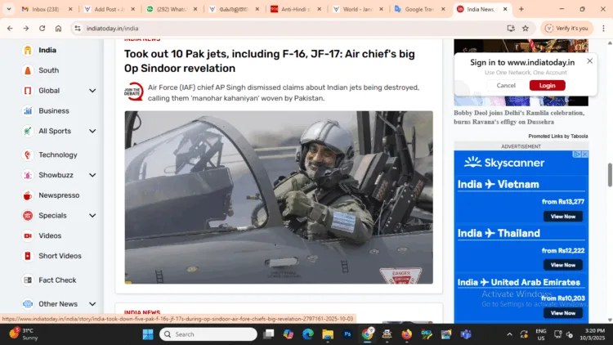This screenshot has width=613, height=345.
Task: Switch to the Inbox (238) Gmail tab
Action: (x=39, y=9)
